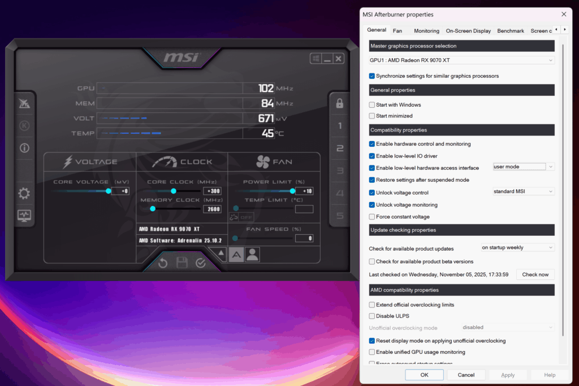
Task: Select profile slot 4
Action: pyautogui.click(x=340, y=193)
